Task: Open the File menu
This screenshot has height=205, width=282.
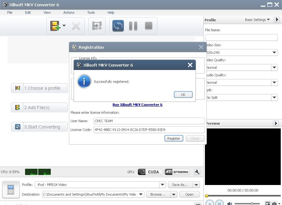Action: 10,12
